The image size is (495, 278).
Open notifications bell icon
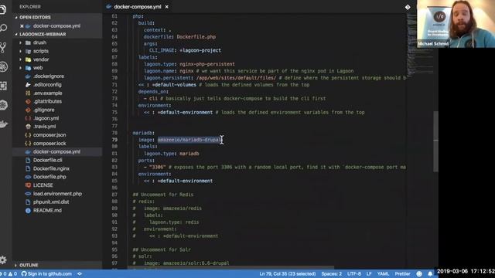coord(430,274)
